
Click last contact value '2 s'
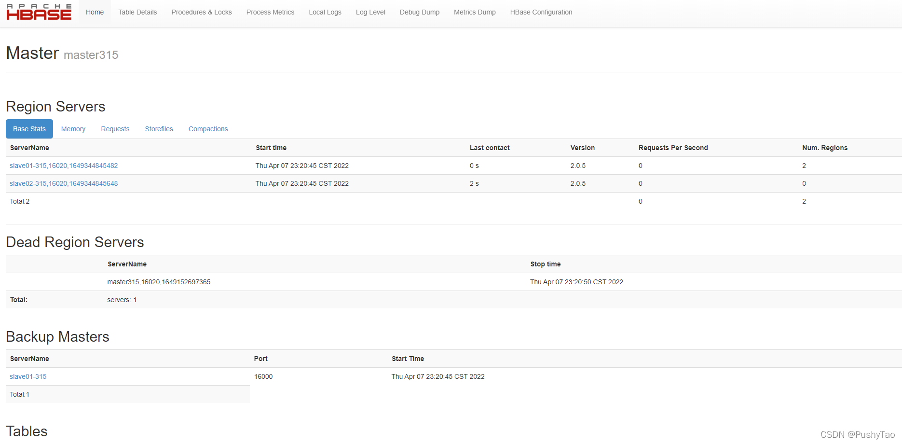click(474, 183)
